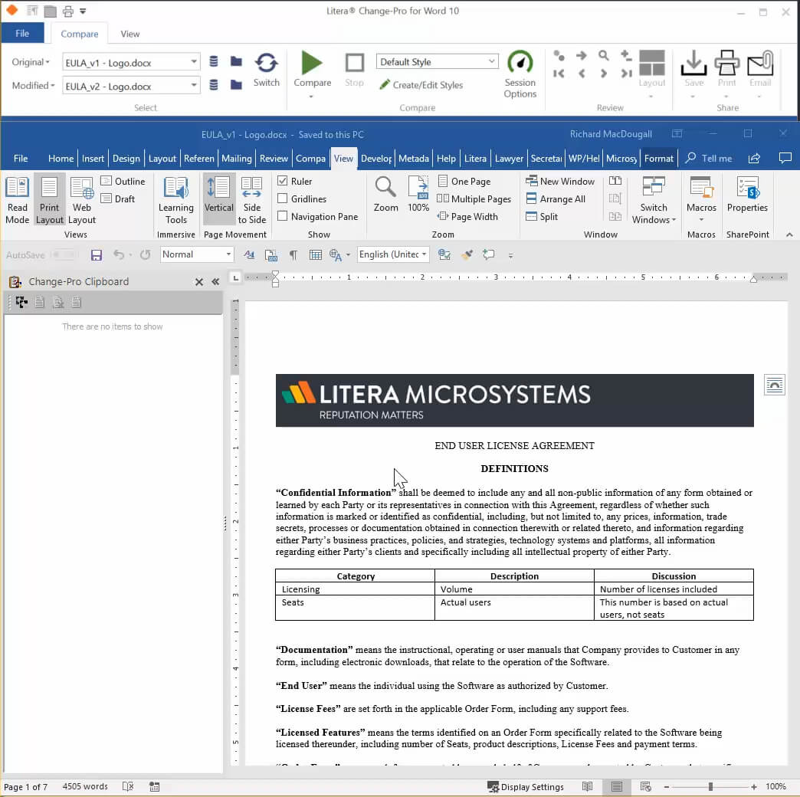Open the Litera ribbon tab
This screenshot has width=800, height=797.
(x=475, y=159)
